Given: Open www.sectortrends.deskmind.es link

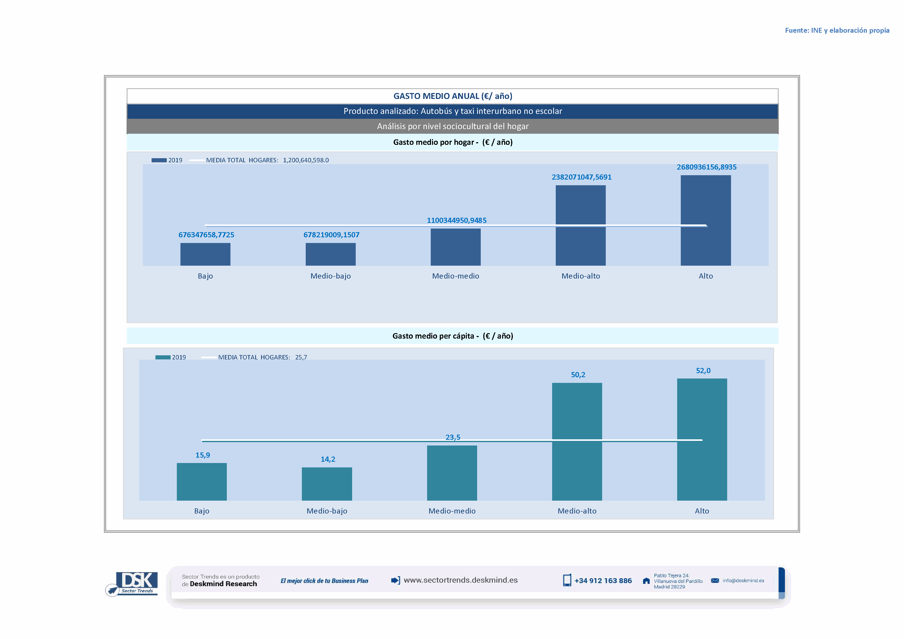Looking at the screenshot, I should coord(461,580).
